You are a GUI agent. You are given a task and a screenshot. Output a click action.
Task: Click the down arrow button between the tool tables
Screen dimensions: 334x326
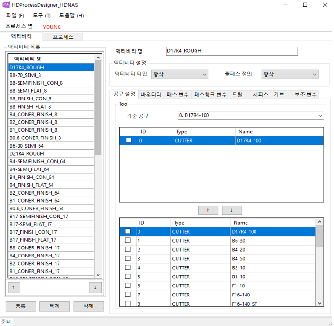click(232, 210)
